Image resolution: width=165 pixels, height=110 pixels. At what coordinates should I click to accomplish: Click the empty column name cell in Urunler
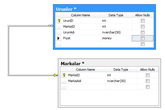[81, 44]
